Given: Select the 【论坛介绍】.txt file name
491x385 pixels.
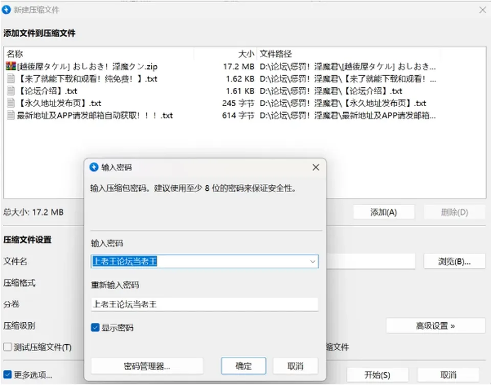Looking at the screenshot, I should (47, 91).
